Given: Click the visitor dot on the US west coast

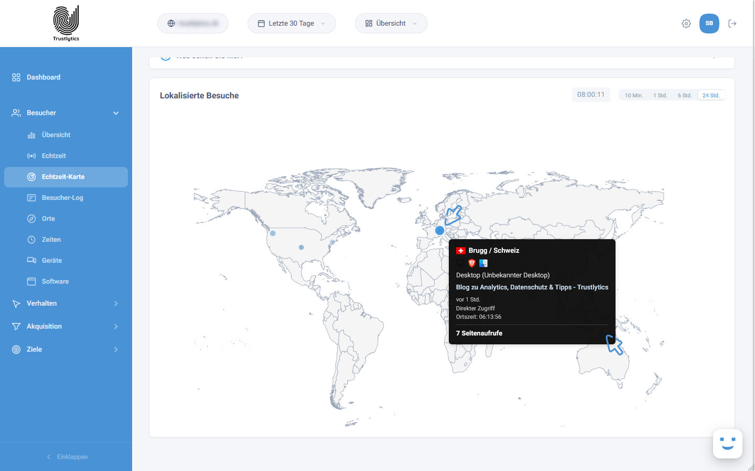Looking at the screenshot, I should click(273, 233).
